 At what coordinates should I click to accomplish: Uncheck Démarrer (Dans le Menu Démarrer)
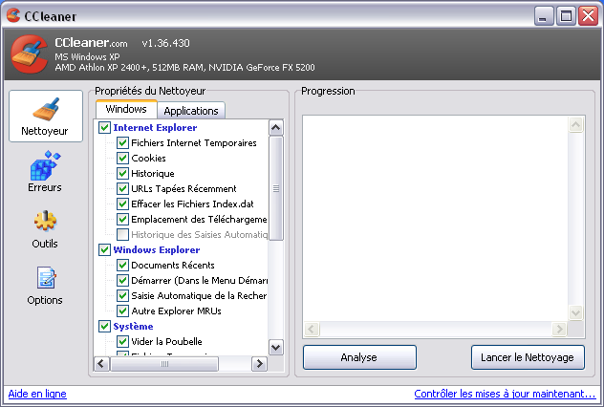(122, 280)
